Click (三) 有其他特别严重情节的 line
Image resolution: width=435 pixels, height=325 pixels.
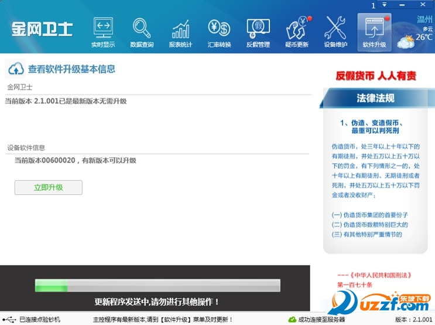[367, 235]
